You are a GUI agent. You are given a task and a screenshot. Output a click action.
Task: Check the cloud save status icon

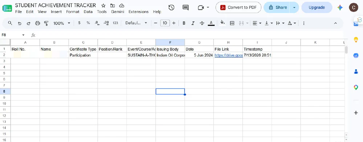click(122, 5)
